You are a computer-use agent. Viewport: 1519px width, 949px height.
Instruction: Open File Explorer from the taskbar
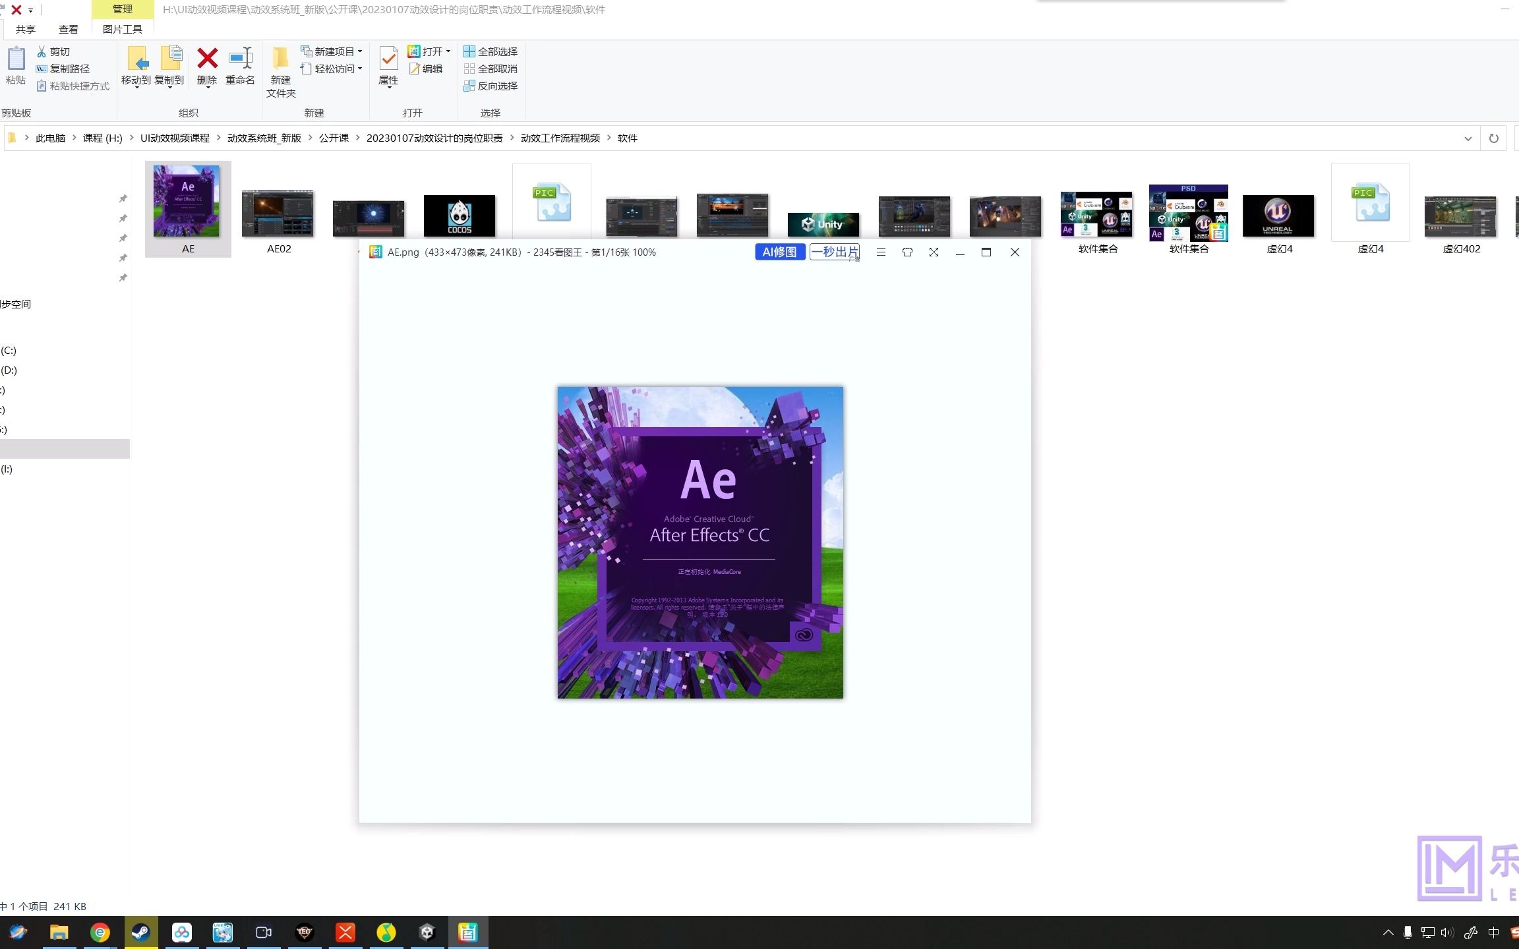coord(59,933)
